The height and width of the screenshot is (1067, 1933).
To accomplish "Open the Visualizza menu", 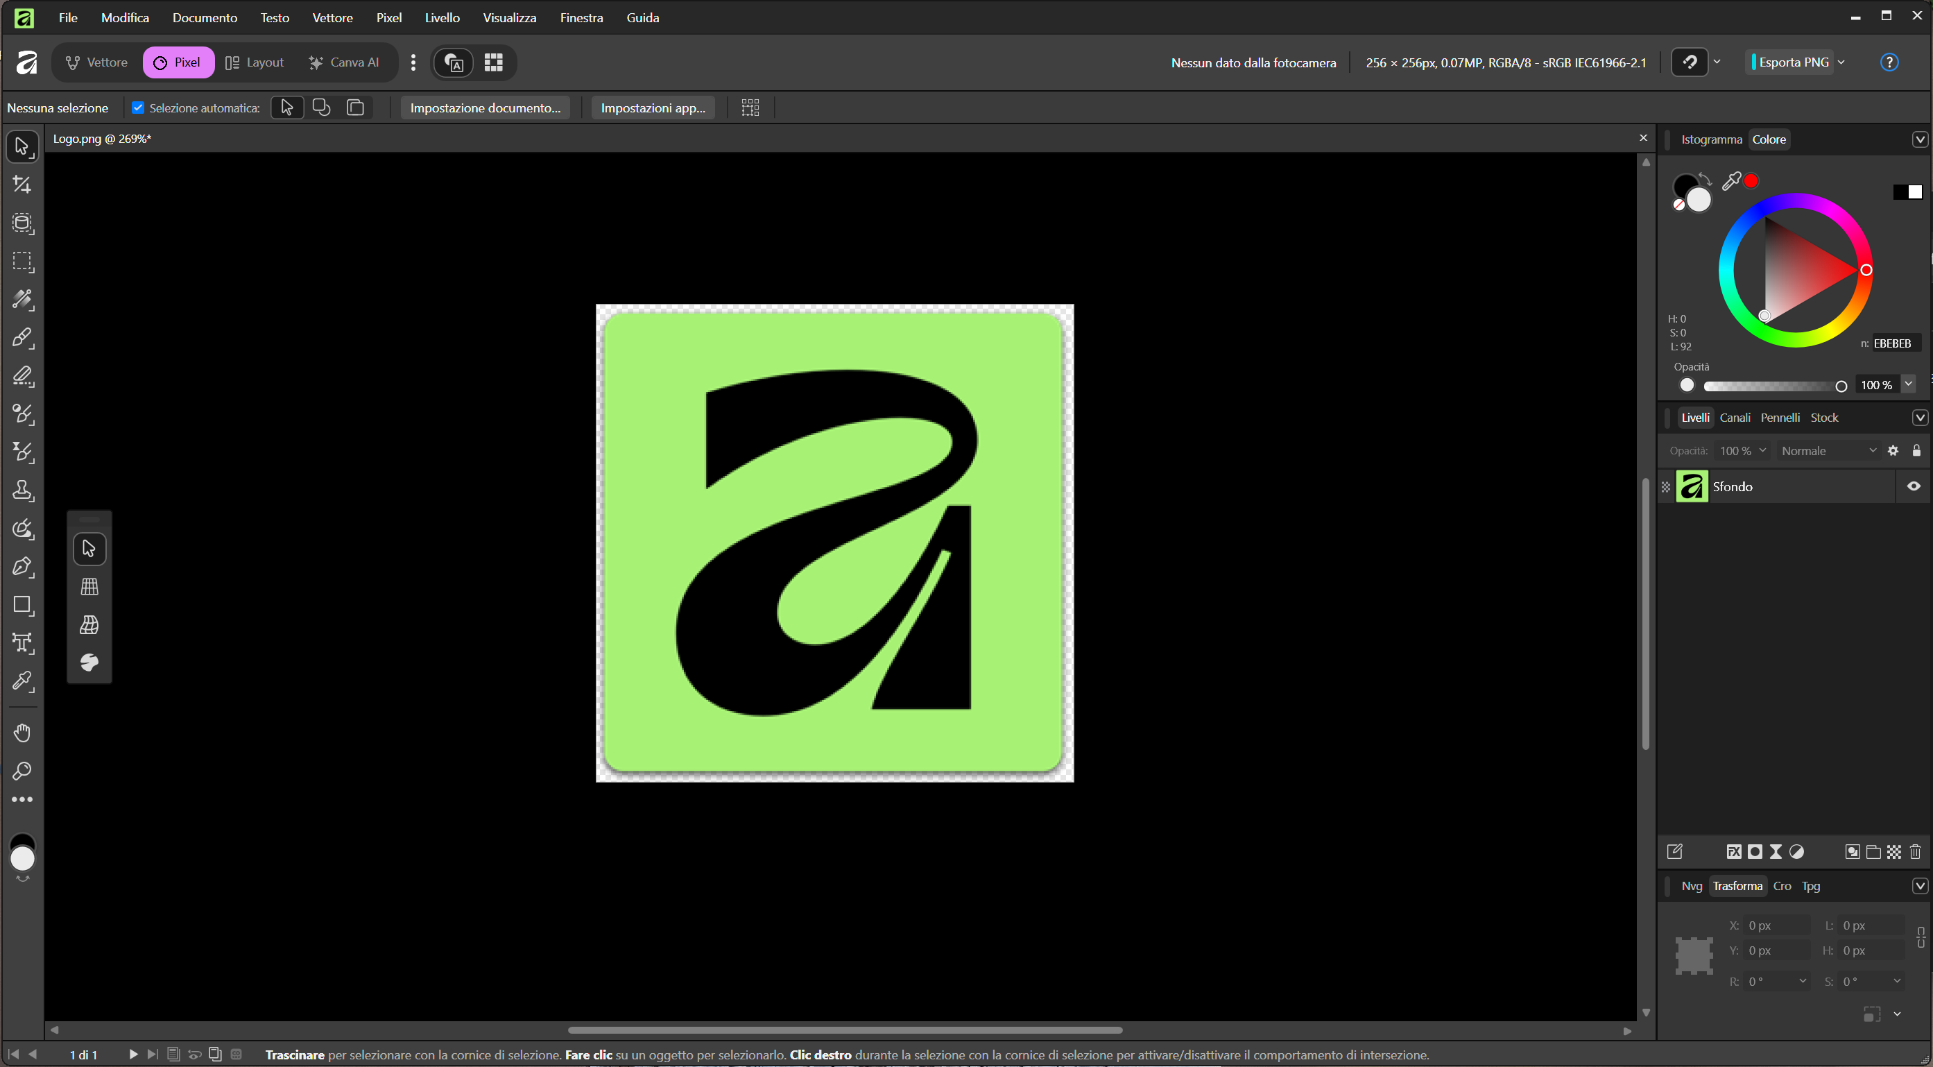I will tap(510, 17).
